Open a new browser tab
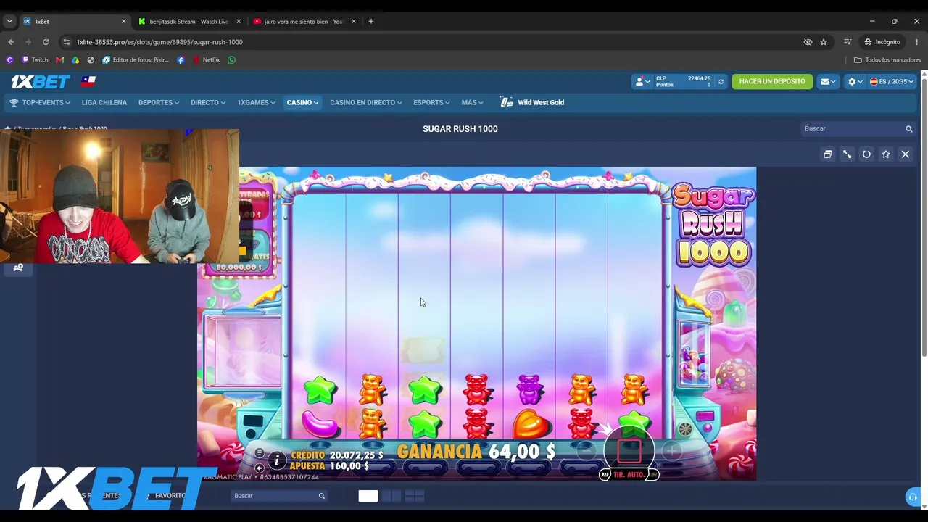Viewport: 928px width, 522px height. [x=371, y=22]
